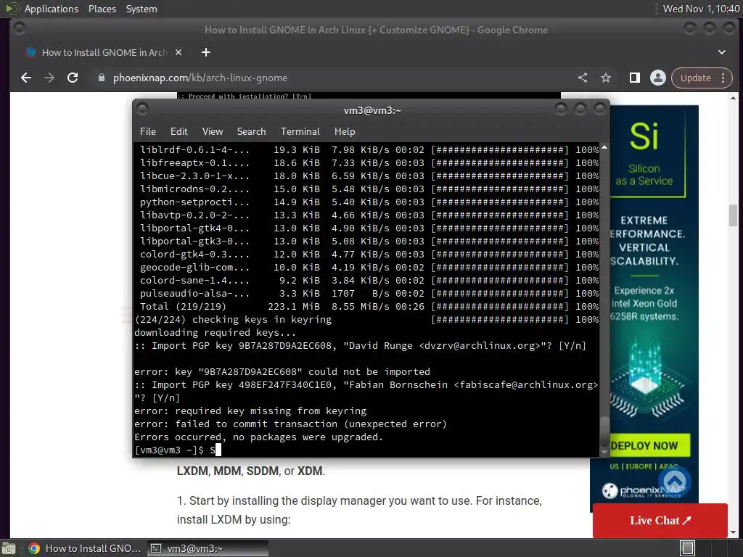Viewport: 743px width, 557px height.
Task: Click the scroll-to-top circle arrow
Action: tap(675, 480)
